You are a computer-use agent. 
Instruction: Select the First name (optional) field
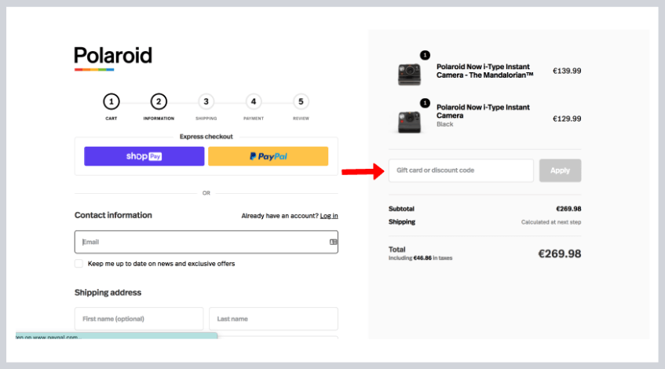(139, 318)
